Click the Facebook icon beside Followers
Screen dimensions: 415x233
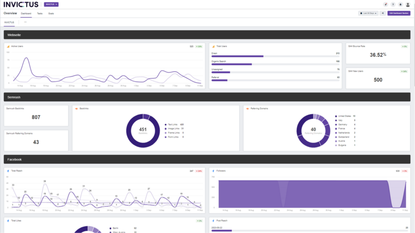click(213, 171)
